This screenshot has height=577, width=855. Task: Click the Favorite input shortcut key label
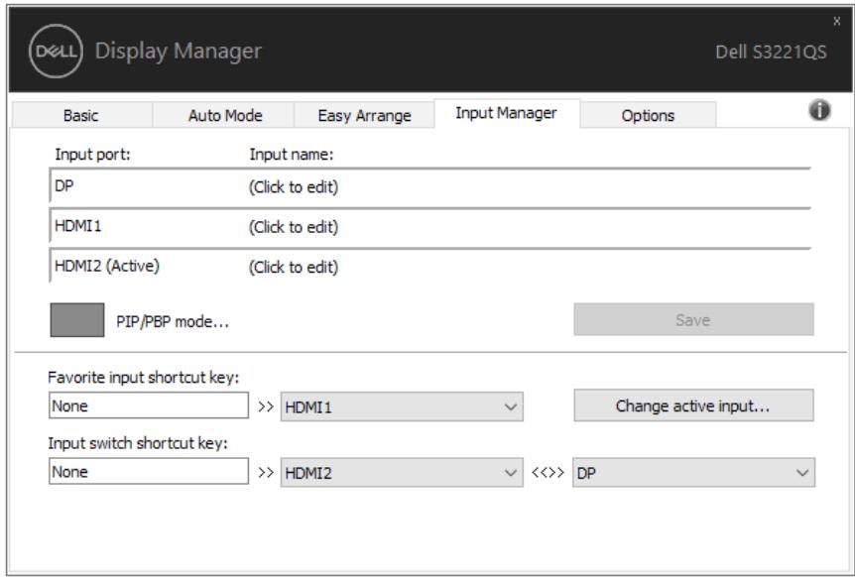[x=144, y=378]
